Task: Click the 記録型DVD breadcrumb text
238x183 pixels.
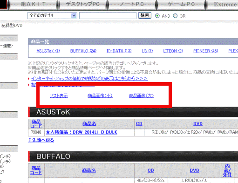Action: coord(12,26)
